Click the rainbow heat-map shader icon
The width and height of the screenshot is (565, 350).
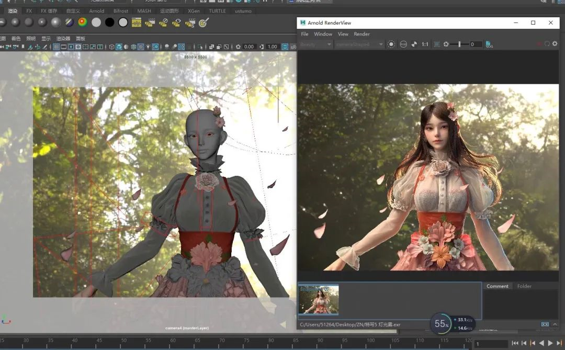pos(83,22)
